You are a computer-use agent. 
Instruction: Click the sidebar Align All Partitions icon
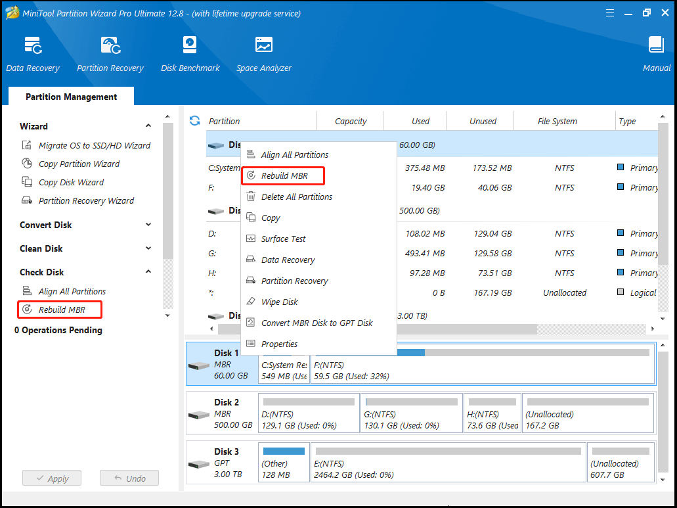pyautogui.click(x=27, y=291)
